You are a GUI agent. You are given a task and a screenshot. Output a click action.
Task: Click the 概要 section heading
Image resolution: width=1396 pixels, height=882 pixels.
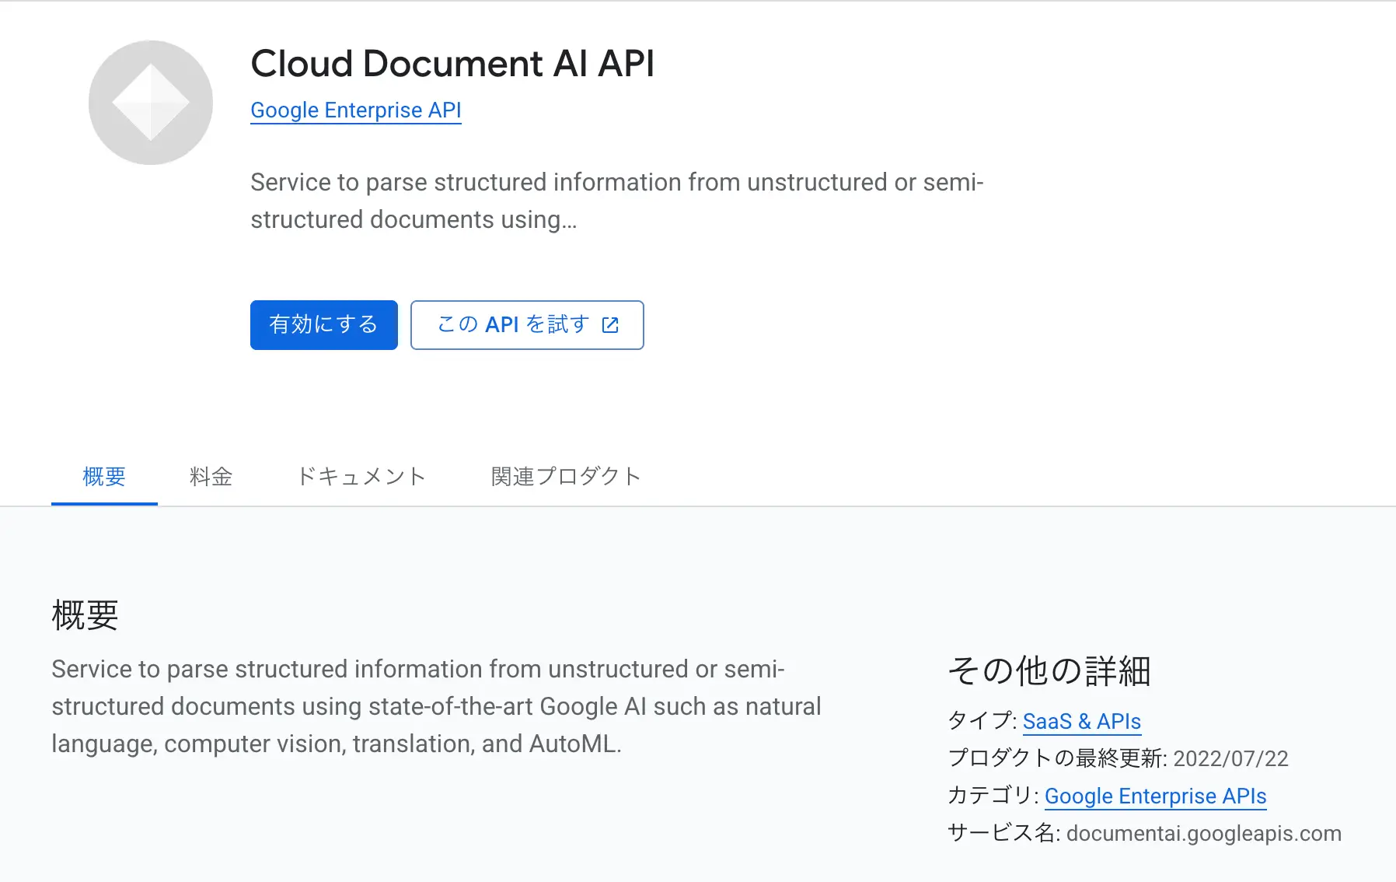[x=85, y=615]
